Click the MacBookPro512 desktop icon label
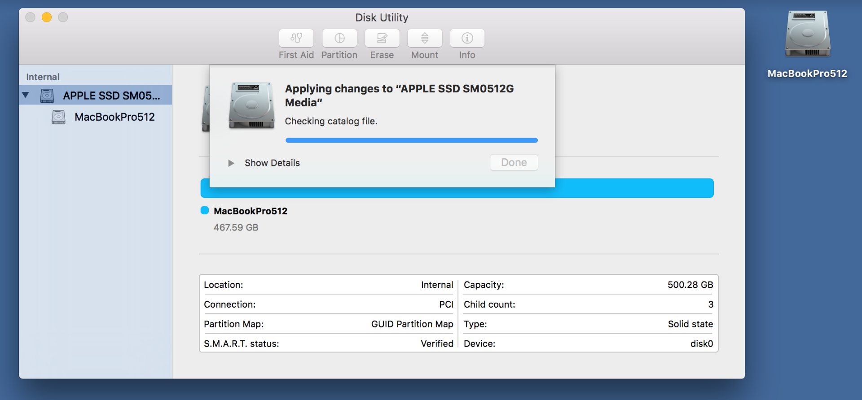Viewport: 862px width, 400px height. coord(807,74)
